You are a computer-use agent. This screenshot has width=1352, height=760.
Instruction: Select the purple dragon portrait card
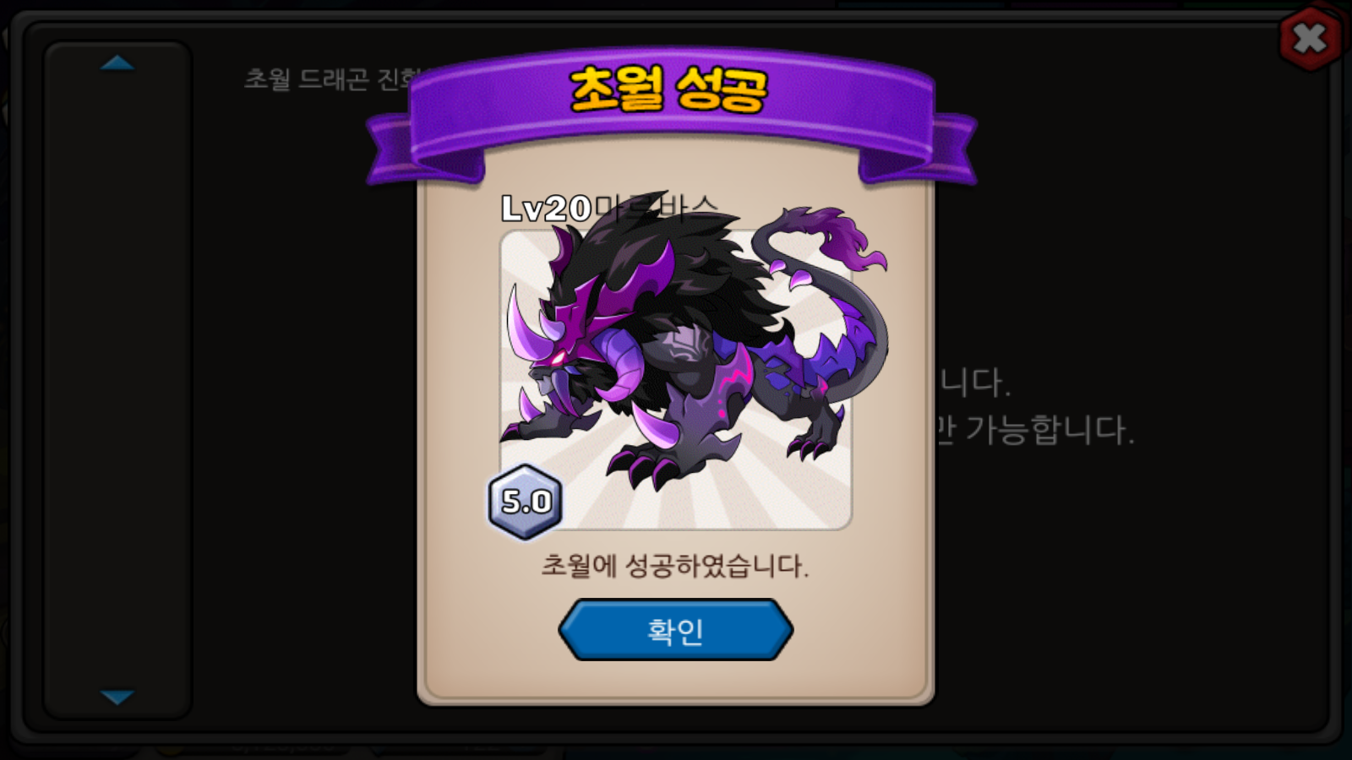[x=676, y=380]
